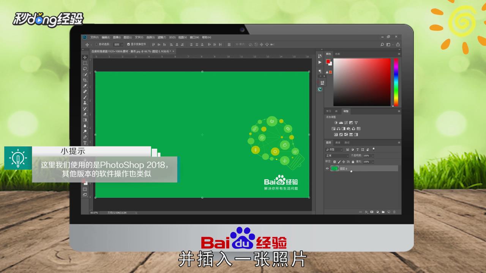Toggle the layer filter on/off switch

[374, 149]
